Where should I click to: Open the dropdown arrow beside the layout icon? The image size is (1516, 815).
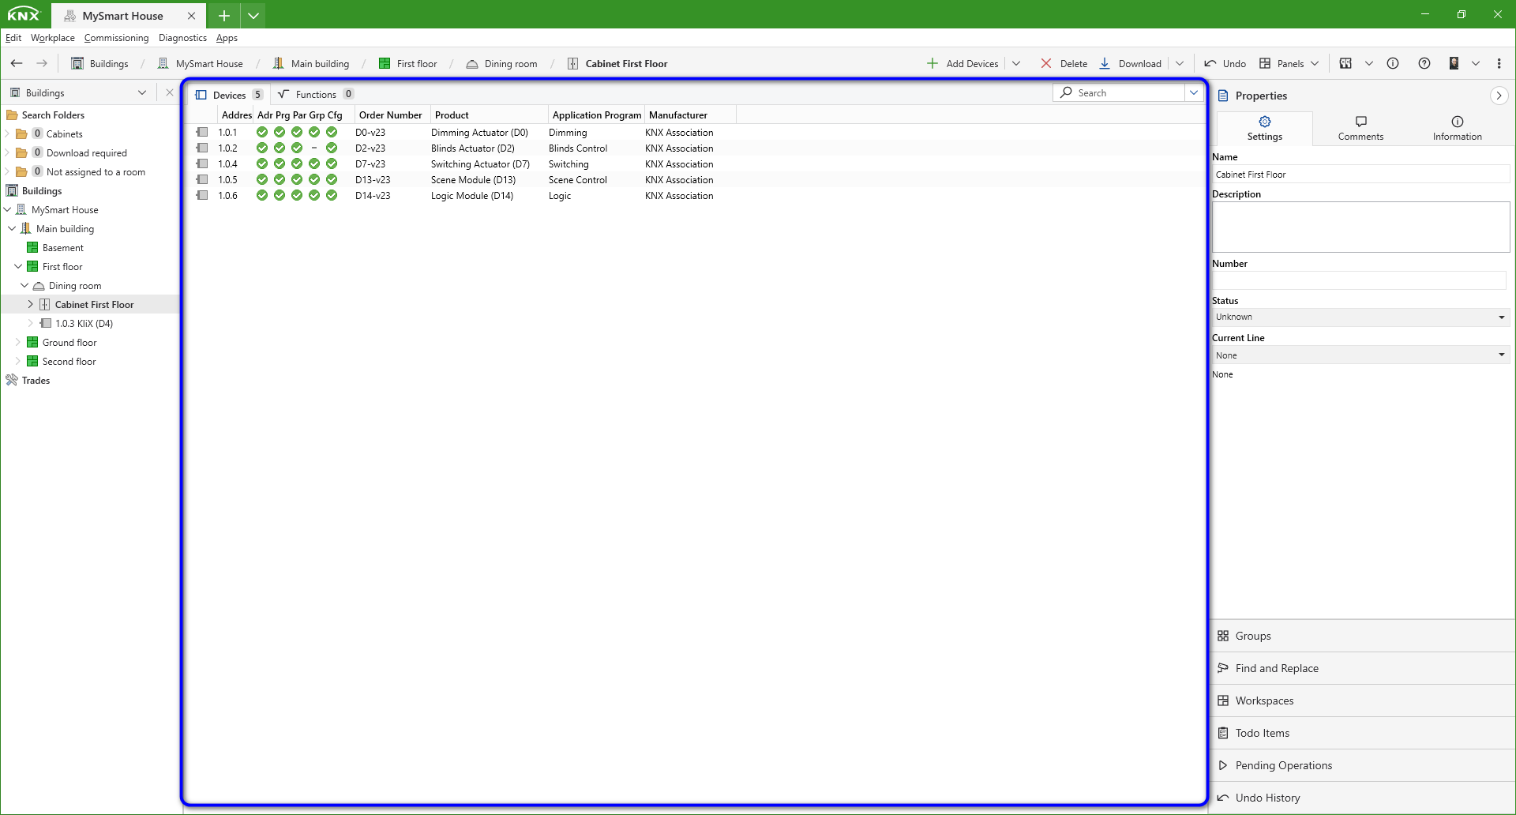click(x=1369, y=63)
